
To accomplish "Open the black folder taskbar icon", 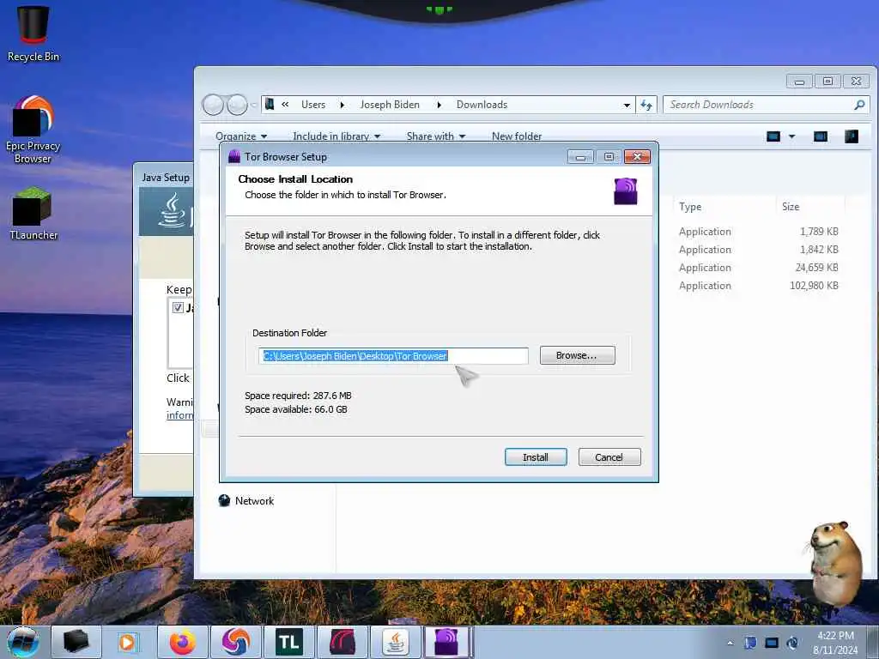I will point(76,642).
